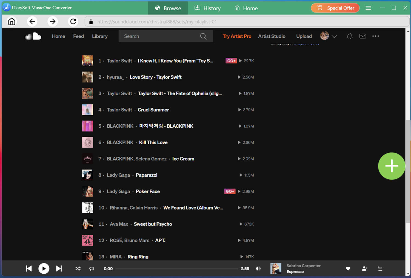Viewport: 411px width, 278px height.
Task: Skip to previous track
Action: tap(29, 268)
